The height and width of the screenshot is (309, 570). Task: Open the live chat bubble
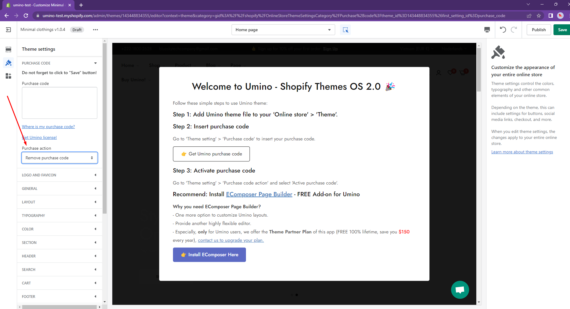click(460, 290)
